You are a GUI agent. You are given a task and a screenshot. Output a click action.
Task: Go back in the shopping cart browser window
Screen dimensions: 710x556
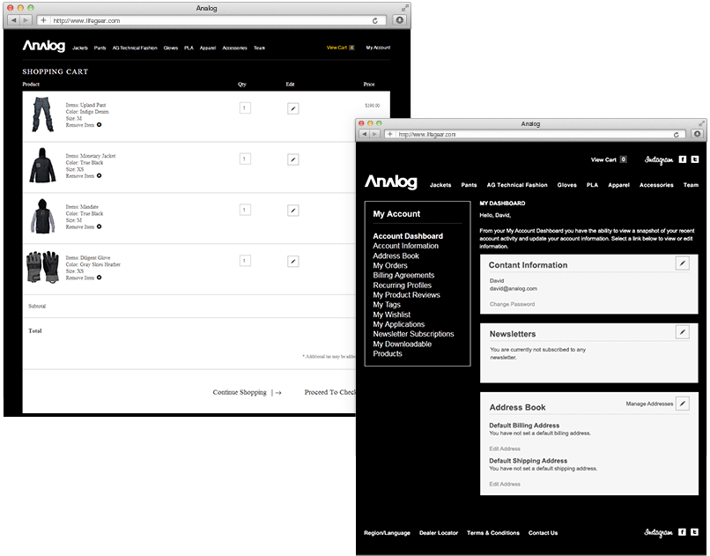point(13,20)
